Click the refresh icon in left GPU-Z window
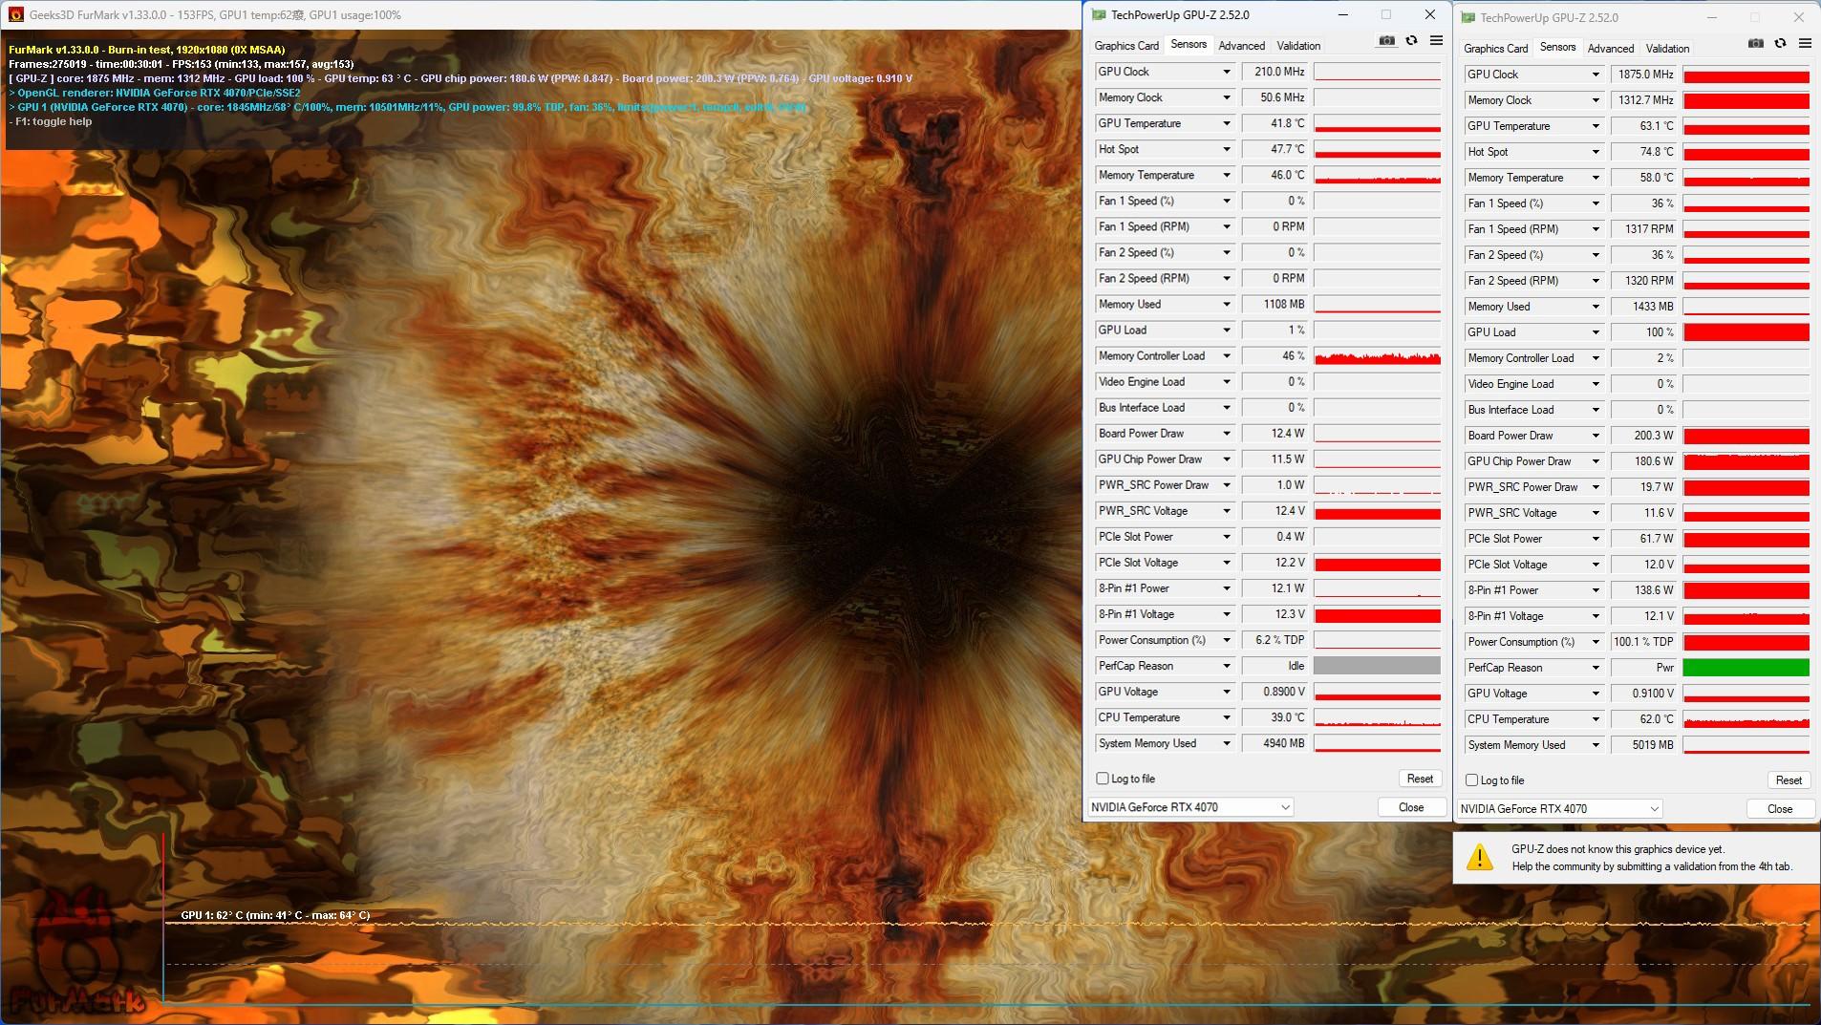The image size is (1821, 1025). click(x=1411, y=41)
